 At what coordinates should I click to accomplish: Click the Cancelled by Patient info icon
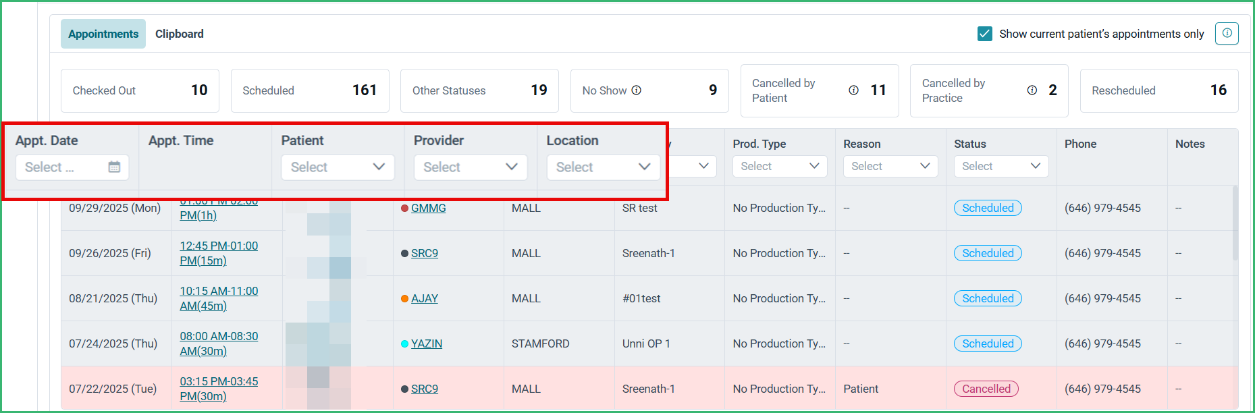(853, 90)
